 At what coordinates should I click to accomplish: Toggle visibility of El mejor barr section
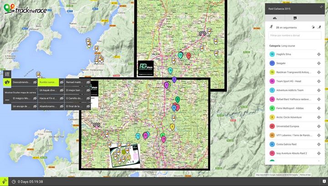tap(88, 90)
